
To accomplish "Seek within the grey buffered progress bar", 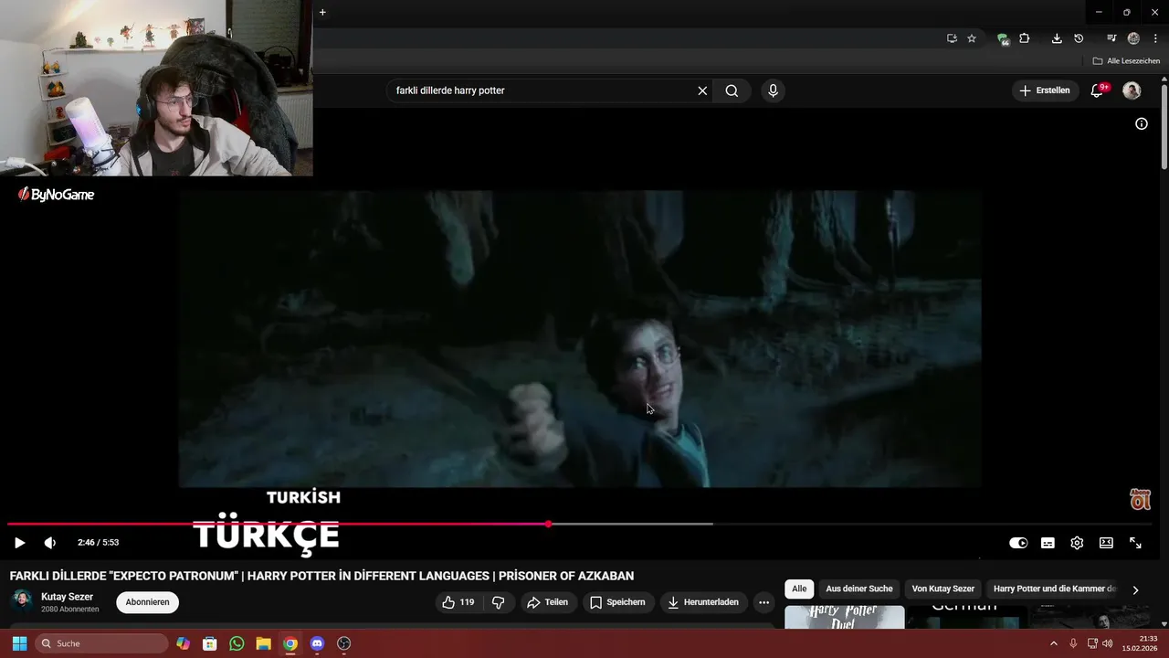I will coord(630,524).
